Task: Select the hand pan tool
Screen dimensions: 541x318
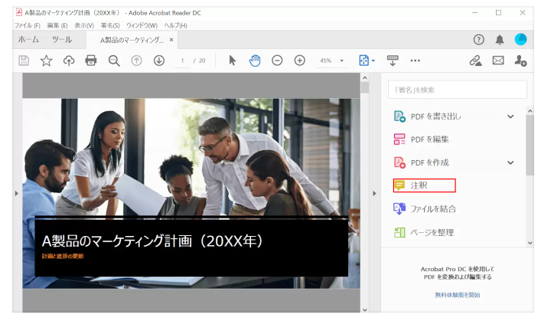Action: [255, 61]
